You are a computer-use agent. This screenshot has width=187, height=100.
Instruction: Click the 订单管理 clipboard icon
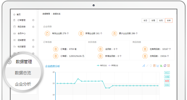tap(14, 20)
